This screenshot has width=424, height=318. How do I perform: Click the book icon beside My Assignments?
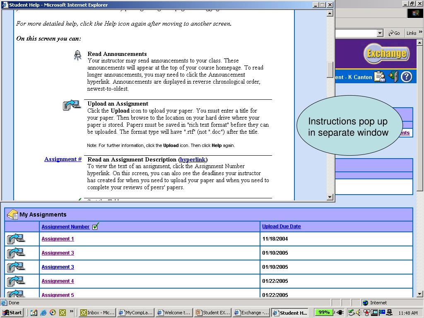12,214
